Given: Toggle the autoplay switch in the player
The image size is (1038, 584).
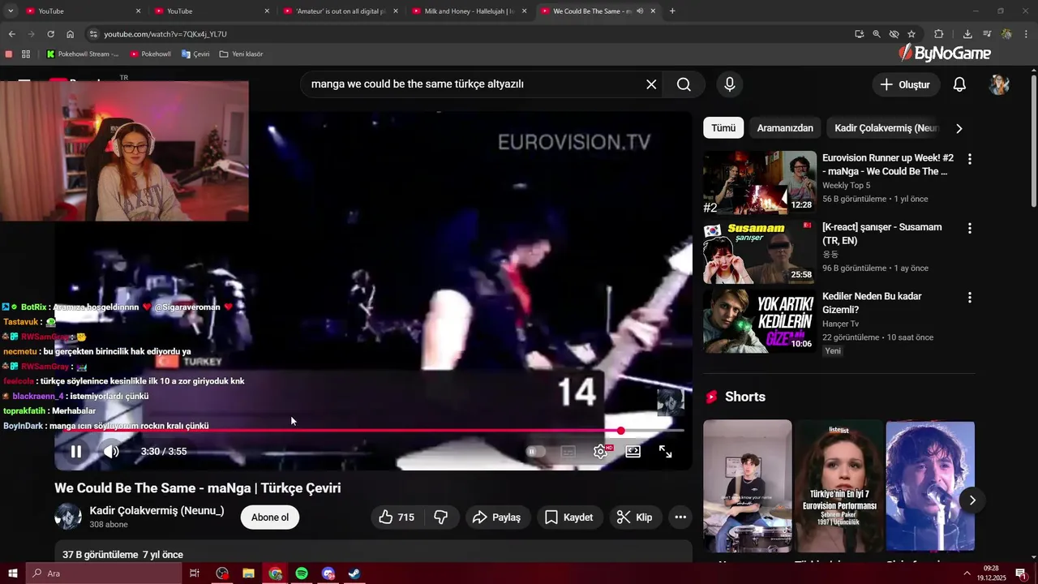Looking at the screenshot, I should coord(535,452).
